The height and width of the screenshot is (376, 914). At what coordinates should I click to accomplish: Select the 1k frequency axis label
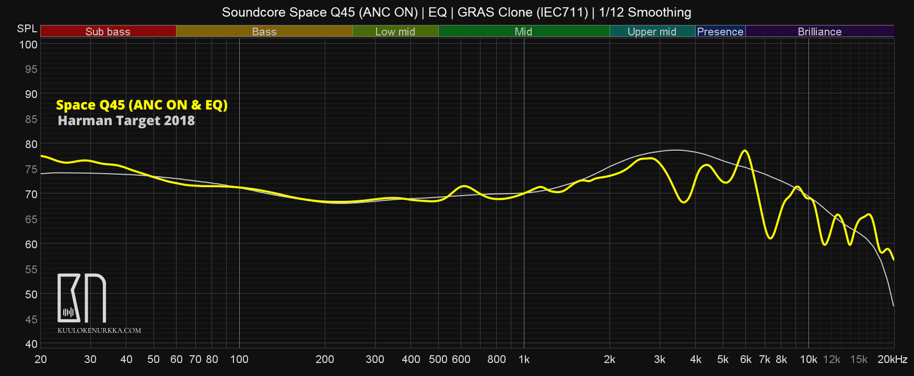pos(524,359)
